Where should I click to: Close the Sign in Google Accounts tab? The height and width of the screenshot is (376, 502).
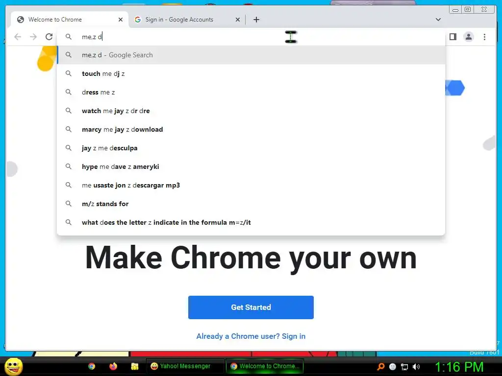click(x=238, y=20)
